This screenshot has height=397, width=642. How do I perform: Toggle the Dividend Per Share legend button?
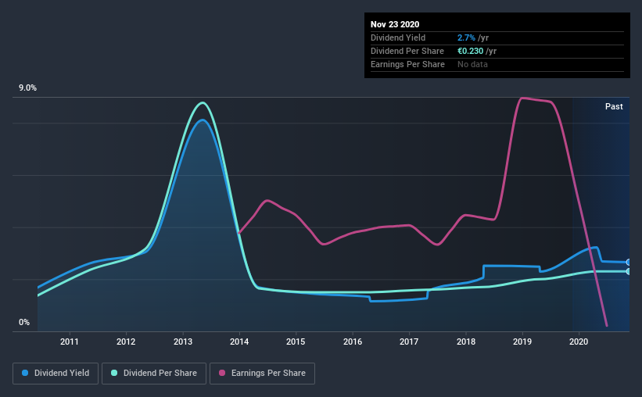tap(154, 374)
